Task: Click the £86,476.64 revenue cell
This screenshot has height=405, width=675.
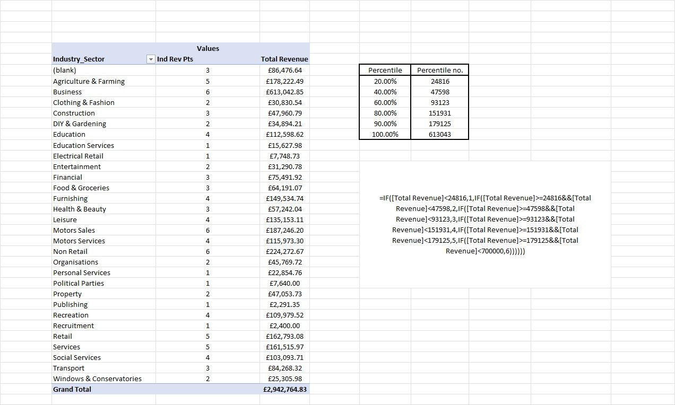Action: (x=284, y=70)
